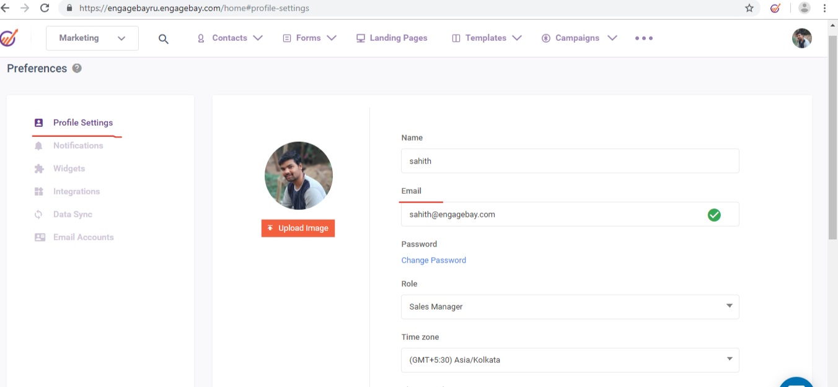838x387 pixels.
Task: Open the Marketing module dropdown
Action: tap(92, 38)
